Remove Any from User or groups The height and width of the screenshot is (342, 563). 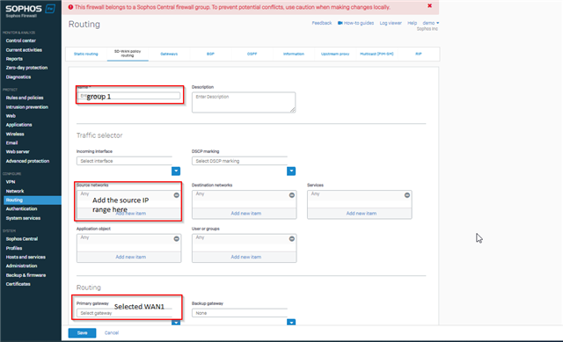291,238
